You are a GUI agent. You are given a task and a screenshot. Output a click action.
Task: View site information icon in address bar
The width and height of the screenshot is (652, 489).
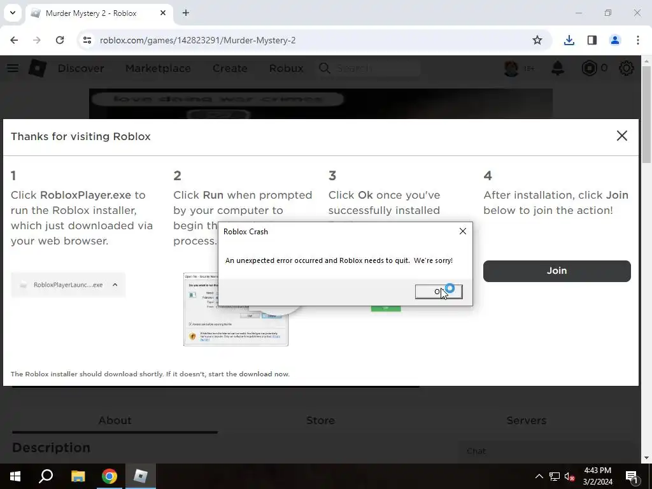[x=87, y=40]
